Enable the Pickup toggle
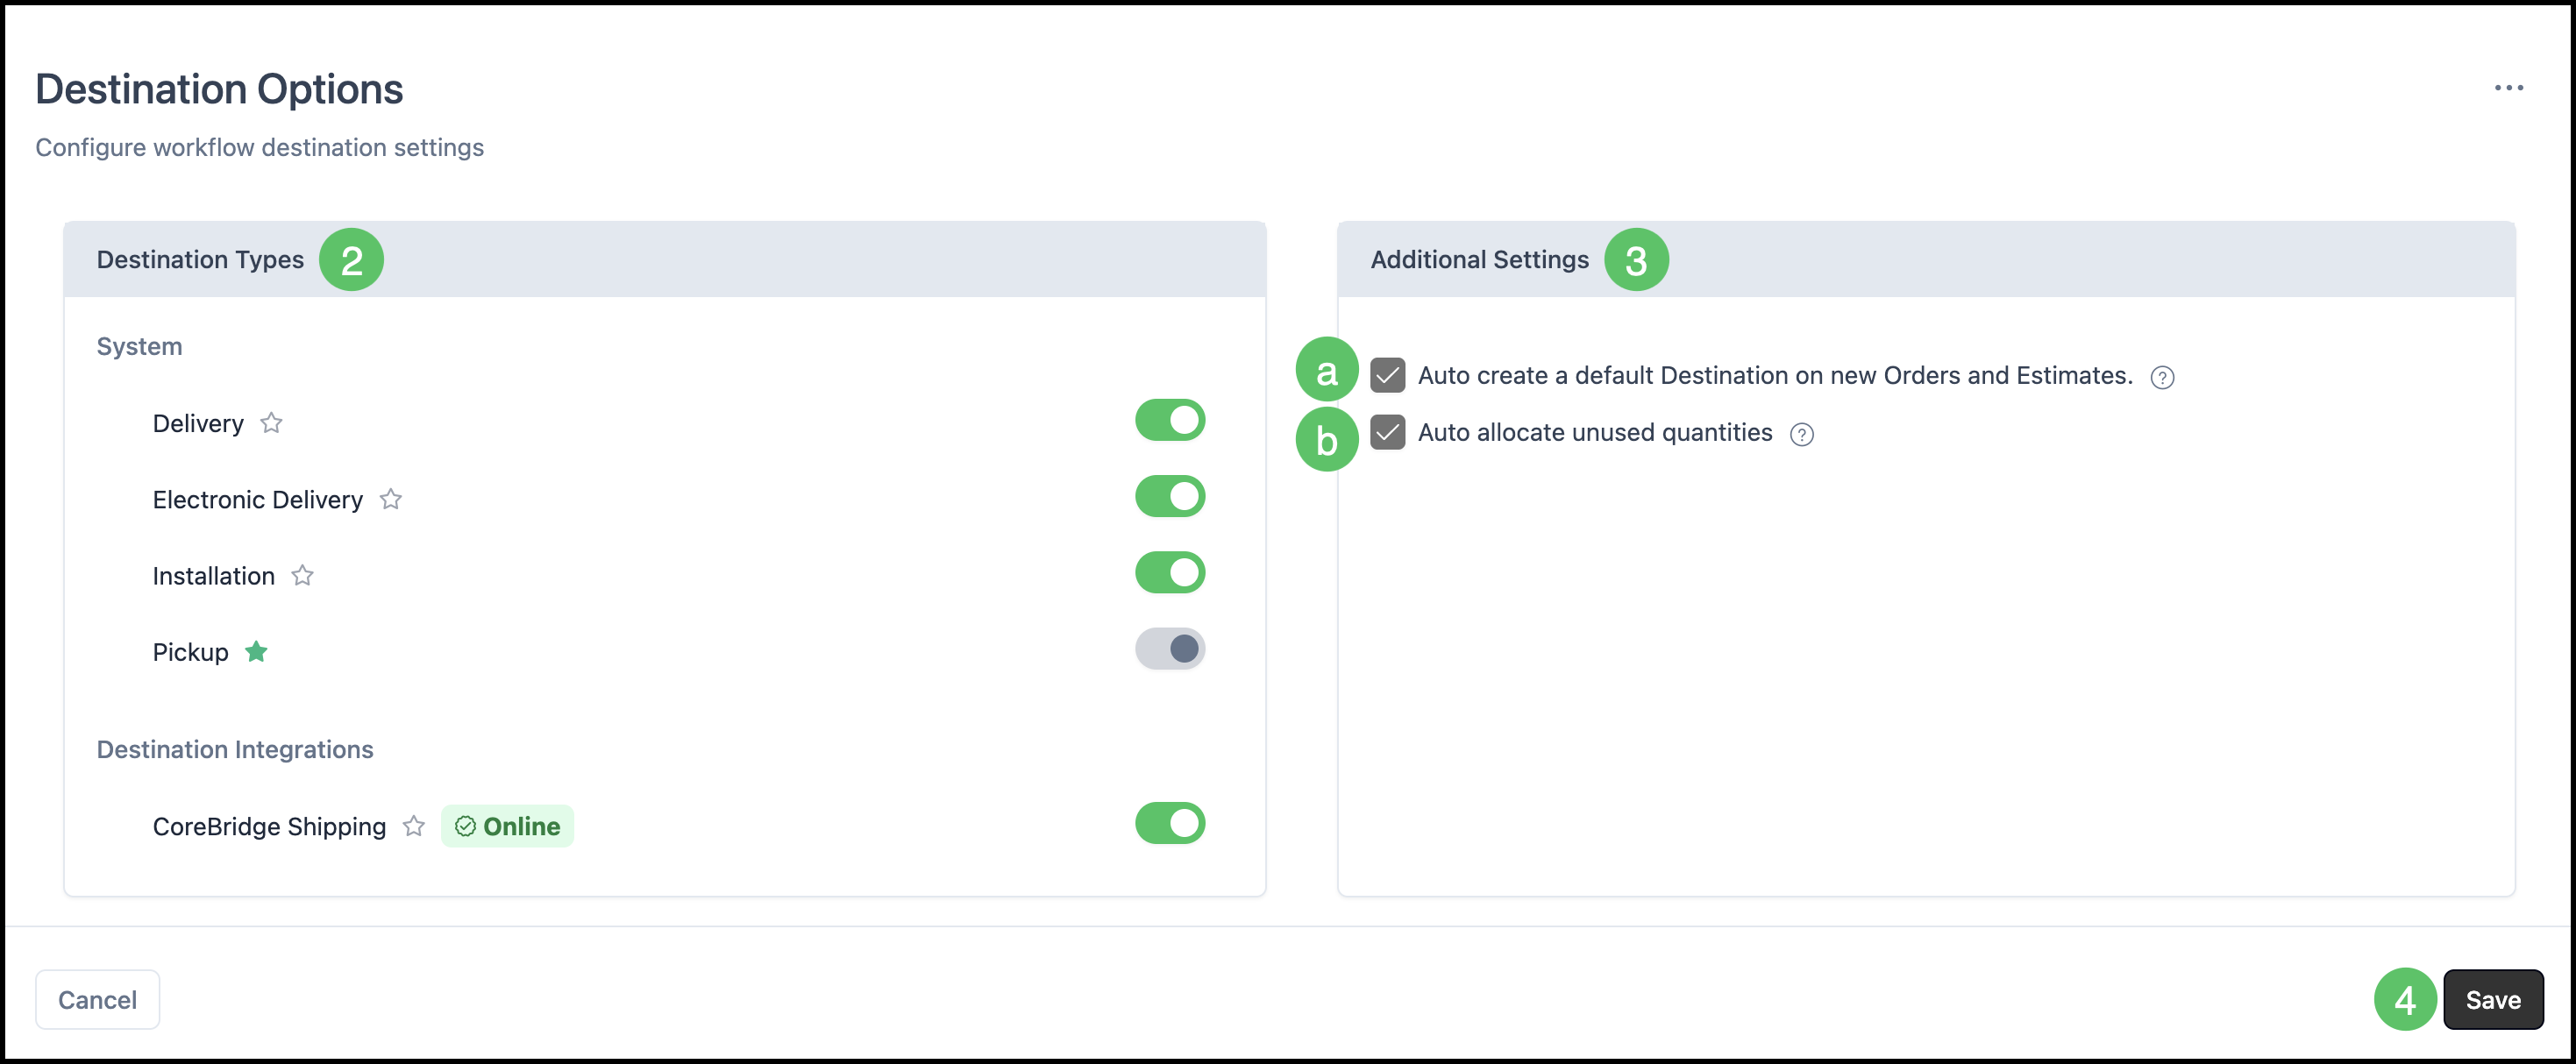 1170,648
